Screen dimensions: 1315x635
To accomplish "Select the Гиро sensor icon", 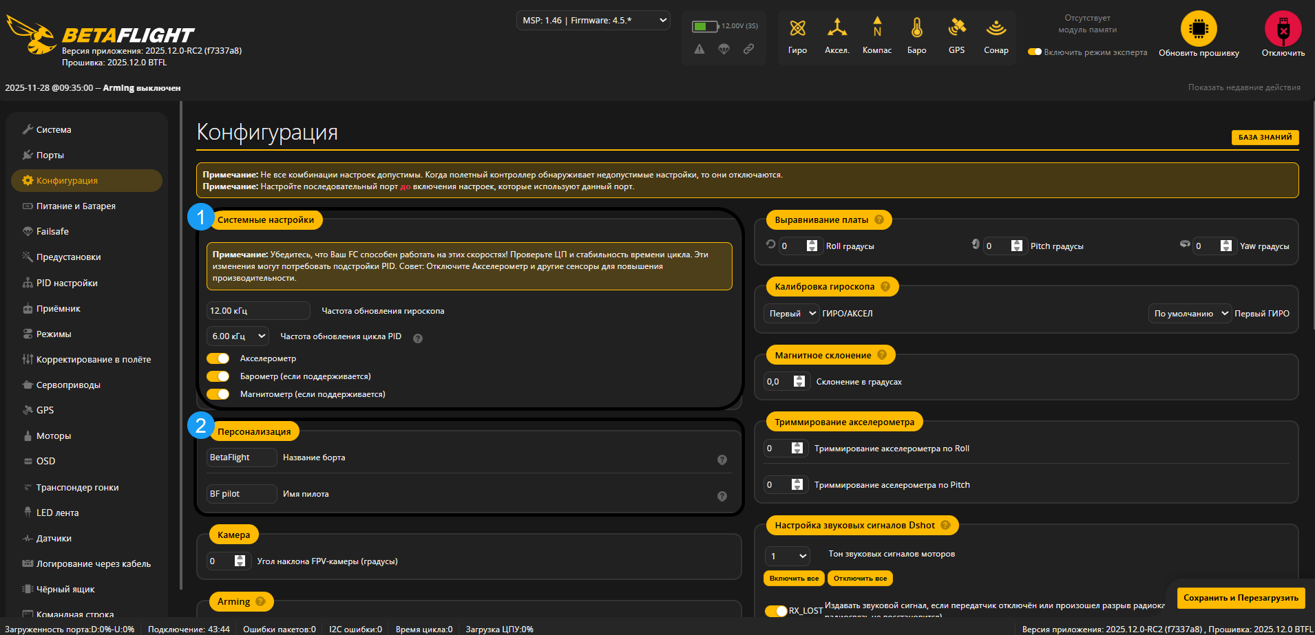I will pyautogui.click(x=797, y=34).
